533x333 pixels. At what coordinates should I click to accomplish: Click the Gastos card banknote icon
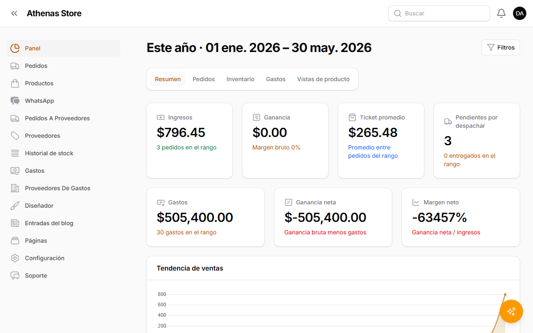[161, 202]
